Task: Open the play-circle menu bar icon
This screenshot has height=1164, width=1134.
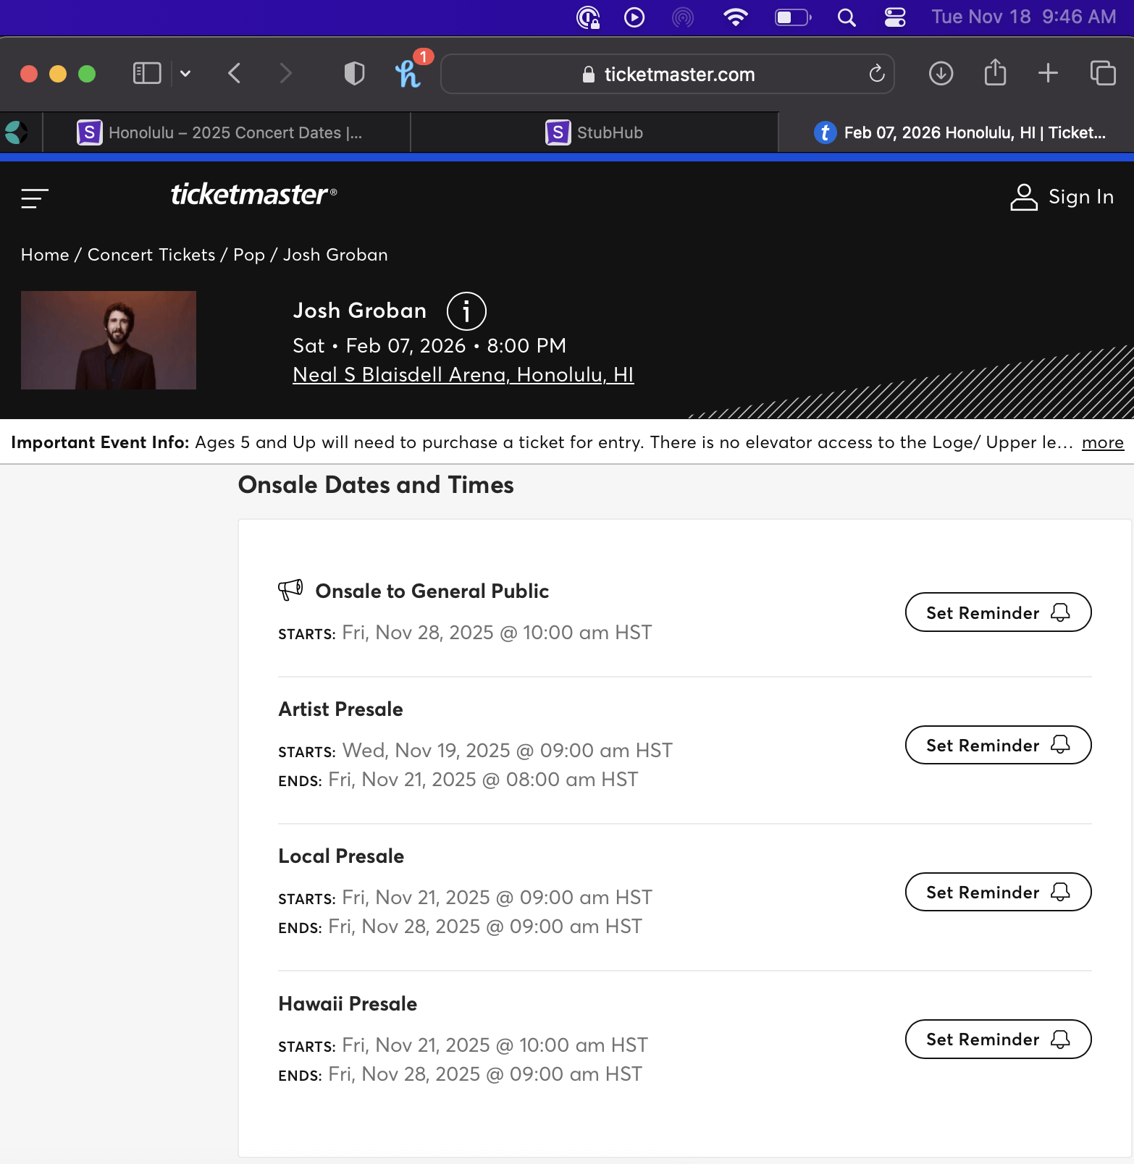Action: [x=634, y=17]
